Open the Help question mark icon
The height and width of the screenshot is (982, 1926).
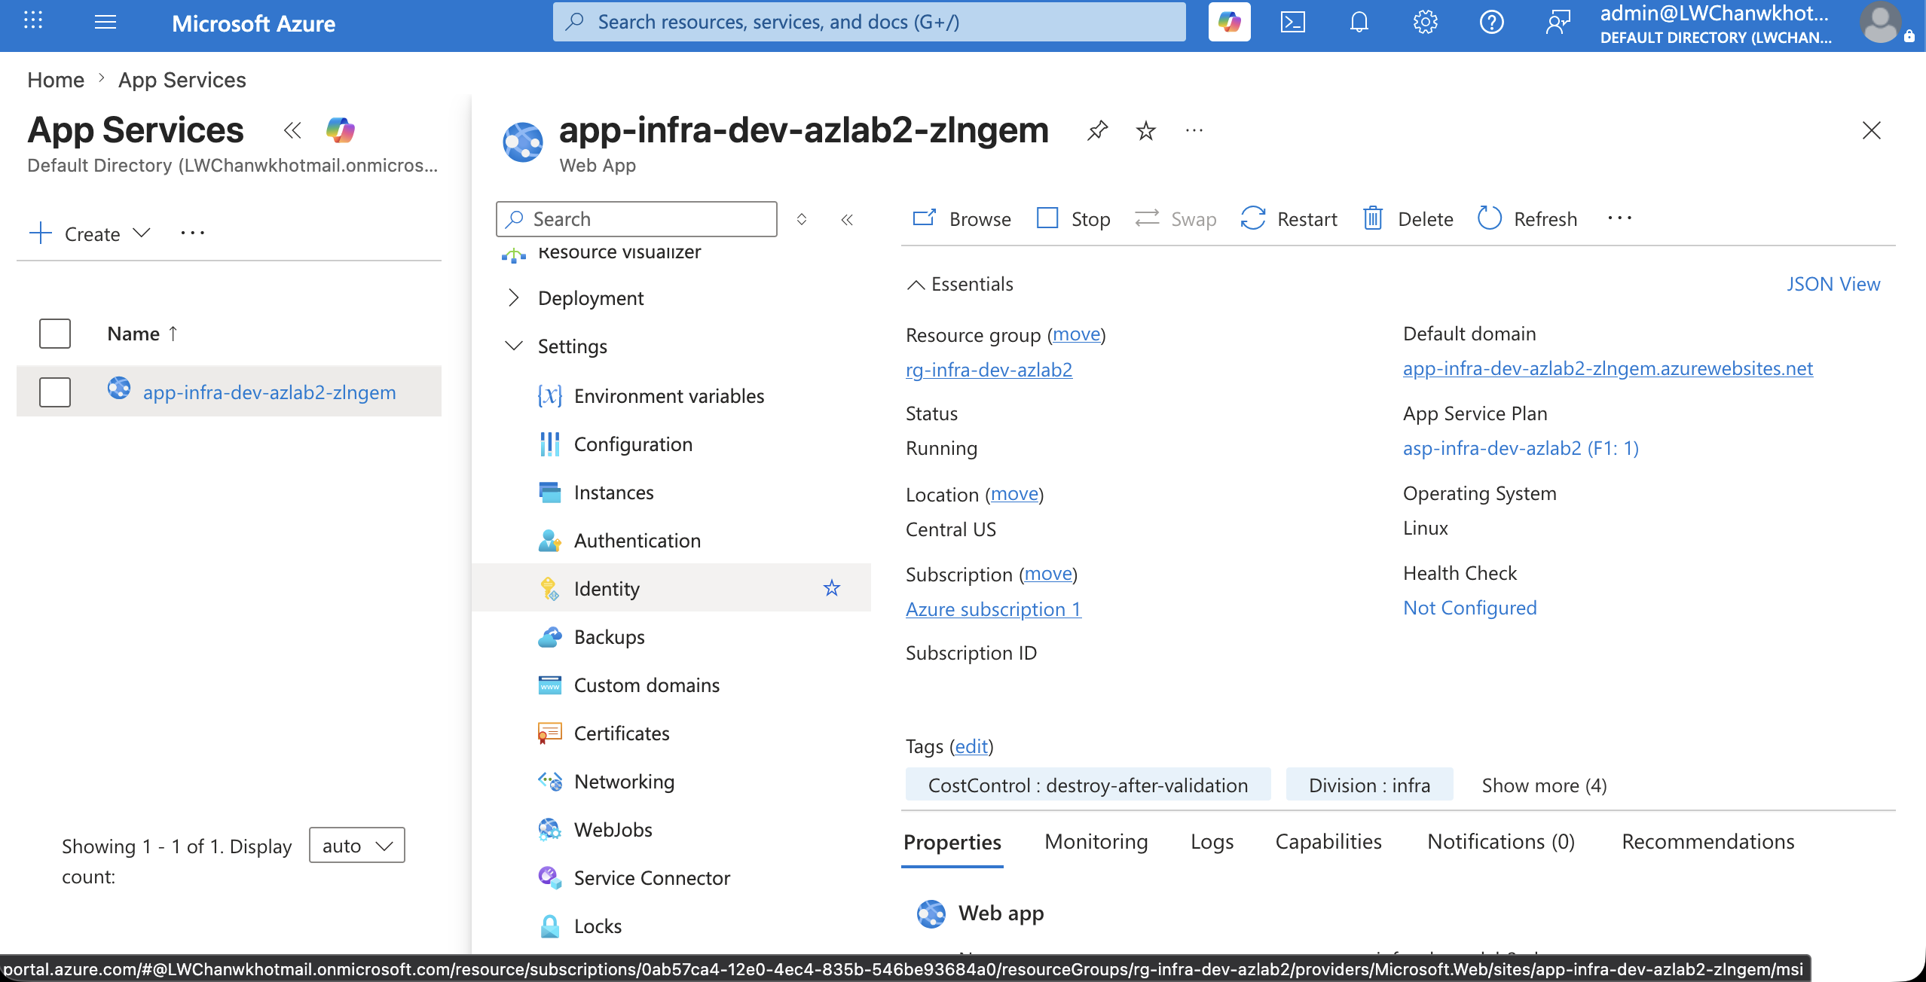[x=1492, y=22]
